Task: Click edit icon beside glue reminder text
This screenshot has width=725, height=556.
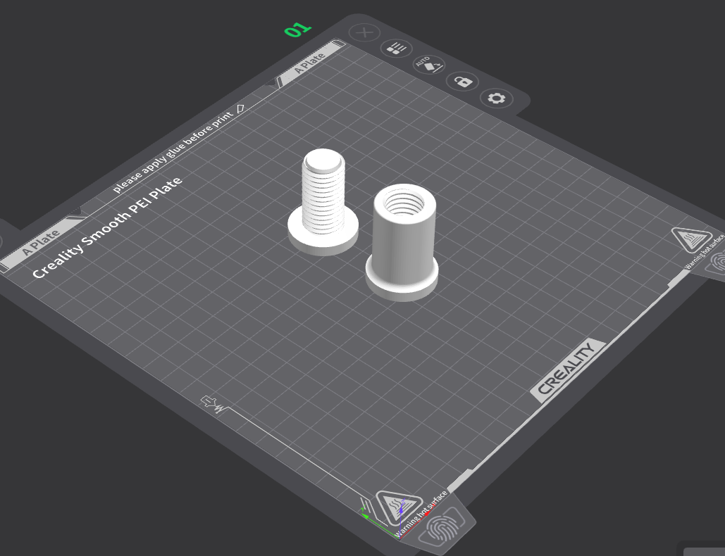Action: click(x=240, y=108)
